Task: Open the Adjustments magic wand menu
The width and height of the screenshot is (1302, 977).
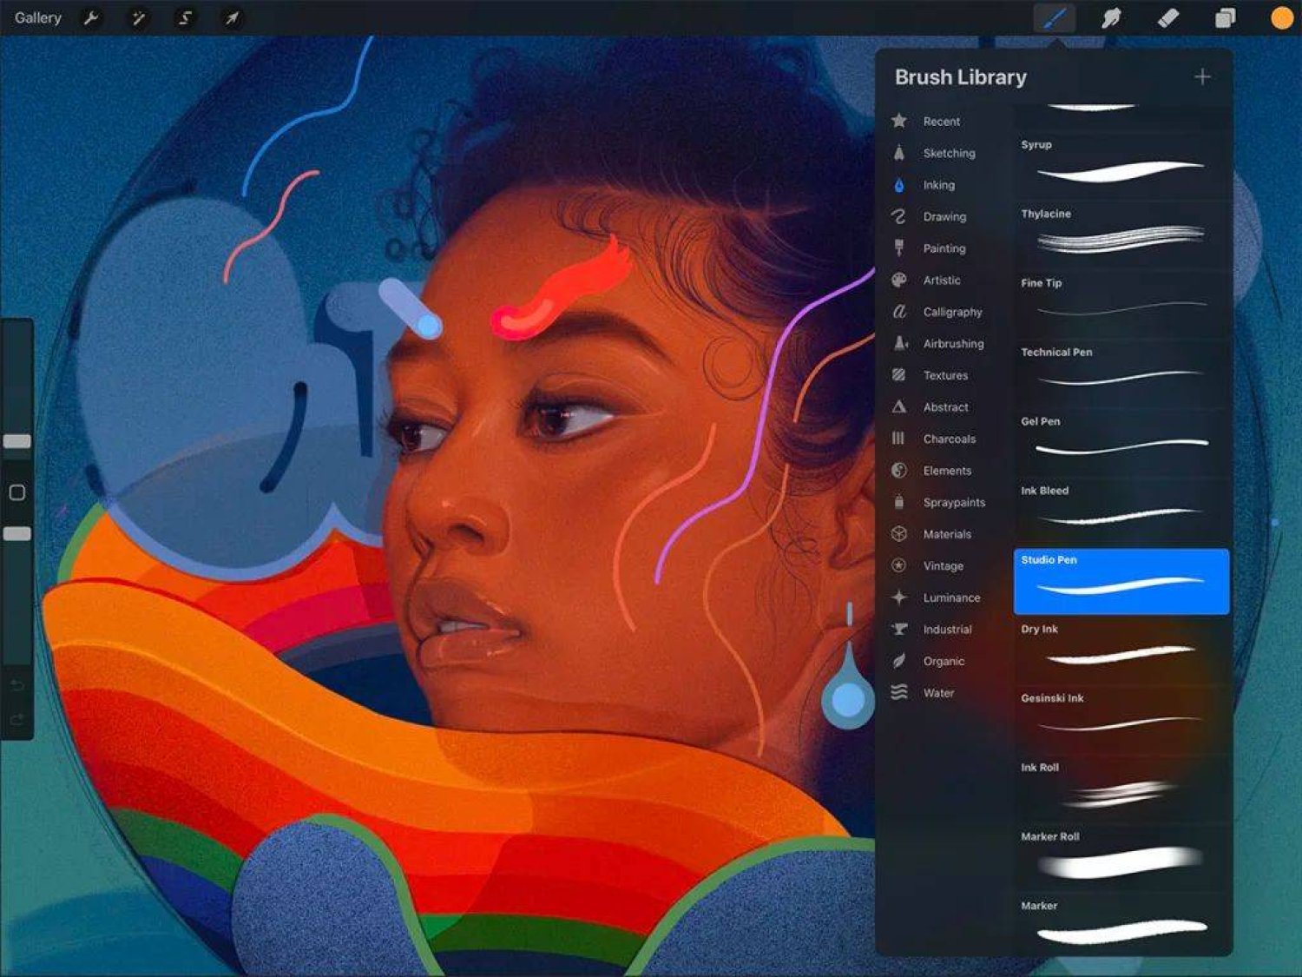Action: pos(138,17)
